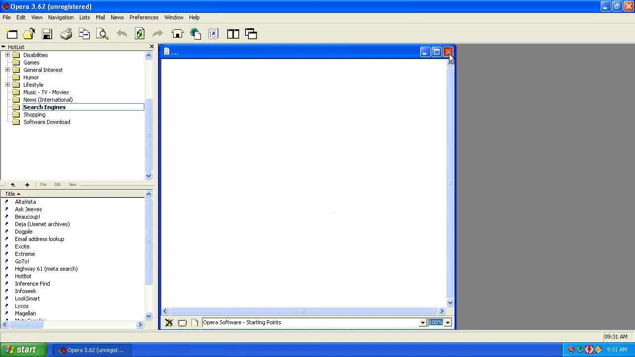Toggle the document mode yellow box icon
Screen dimensions: 635x357
(x=182, y=323)
